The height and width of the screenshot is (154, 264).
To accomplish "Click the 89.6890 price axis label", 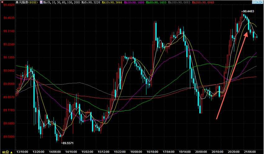I will tap(9, 123).
